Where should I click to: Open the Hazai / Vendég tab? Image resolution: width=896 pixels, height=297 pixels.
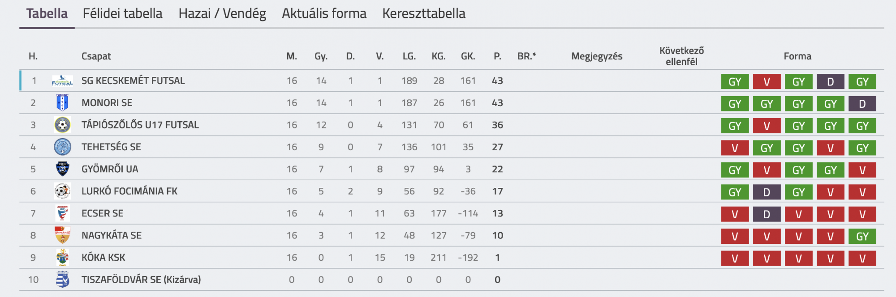click(222, 14)
